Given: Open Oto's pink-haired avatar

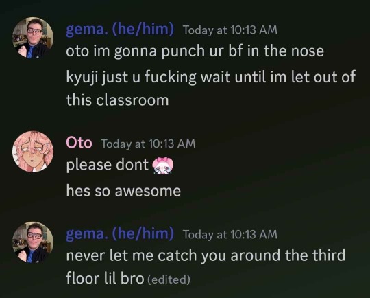Looking at the screenshot, I should tap(33, 152).
